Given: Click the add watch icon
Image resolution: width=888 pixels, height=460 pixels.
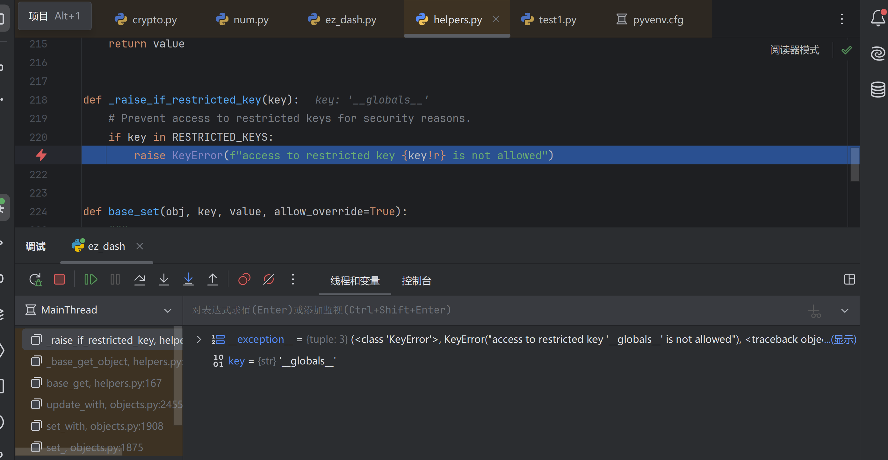Looking at the screenshot, I should (x=814, y=311).
